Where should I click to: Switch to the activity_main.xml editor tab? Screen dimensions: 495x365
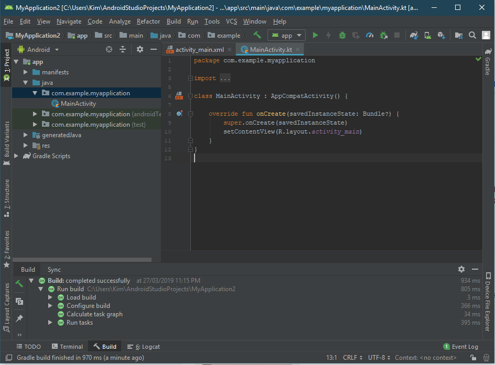199,49
